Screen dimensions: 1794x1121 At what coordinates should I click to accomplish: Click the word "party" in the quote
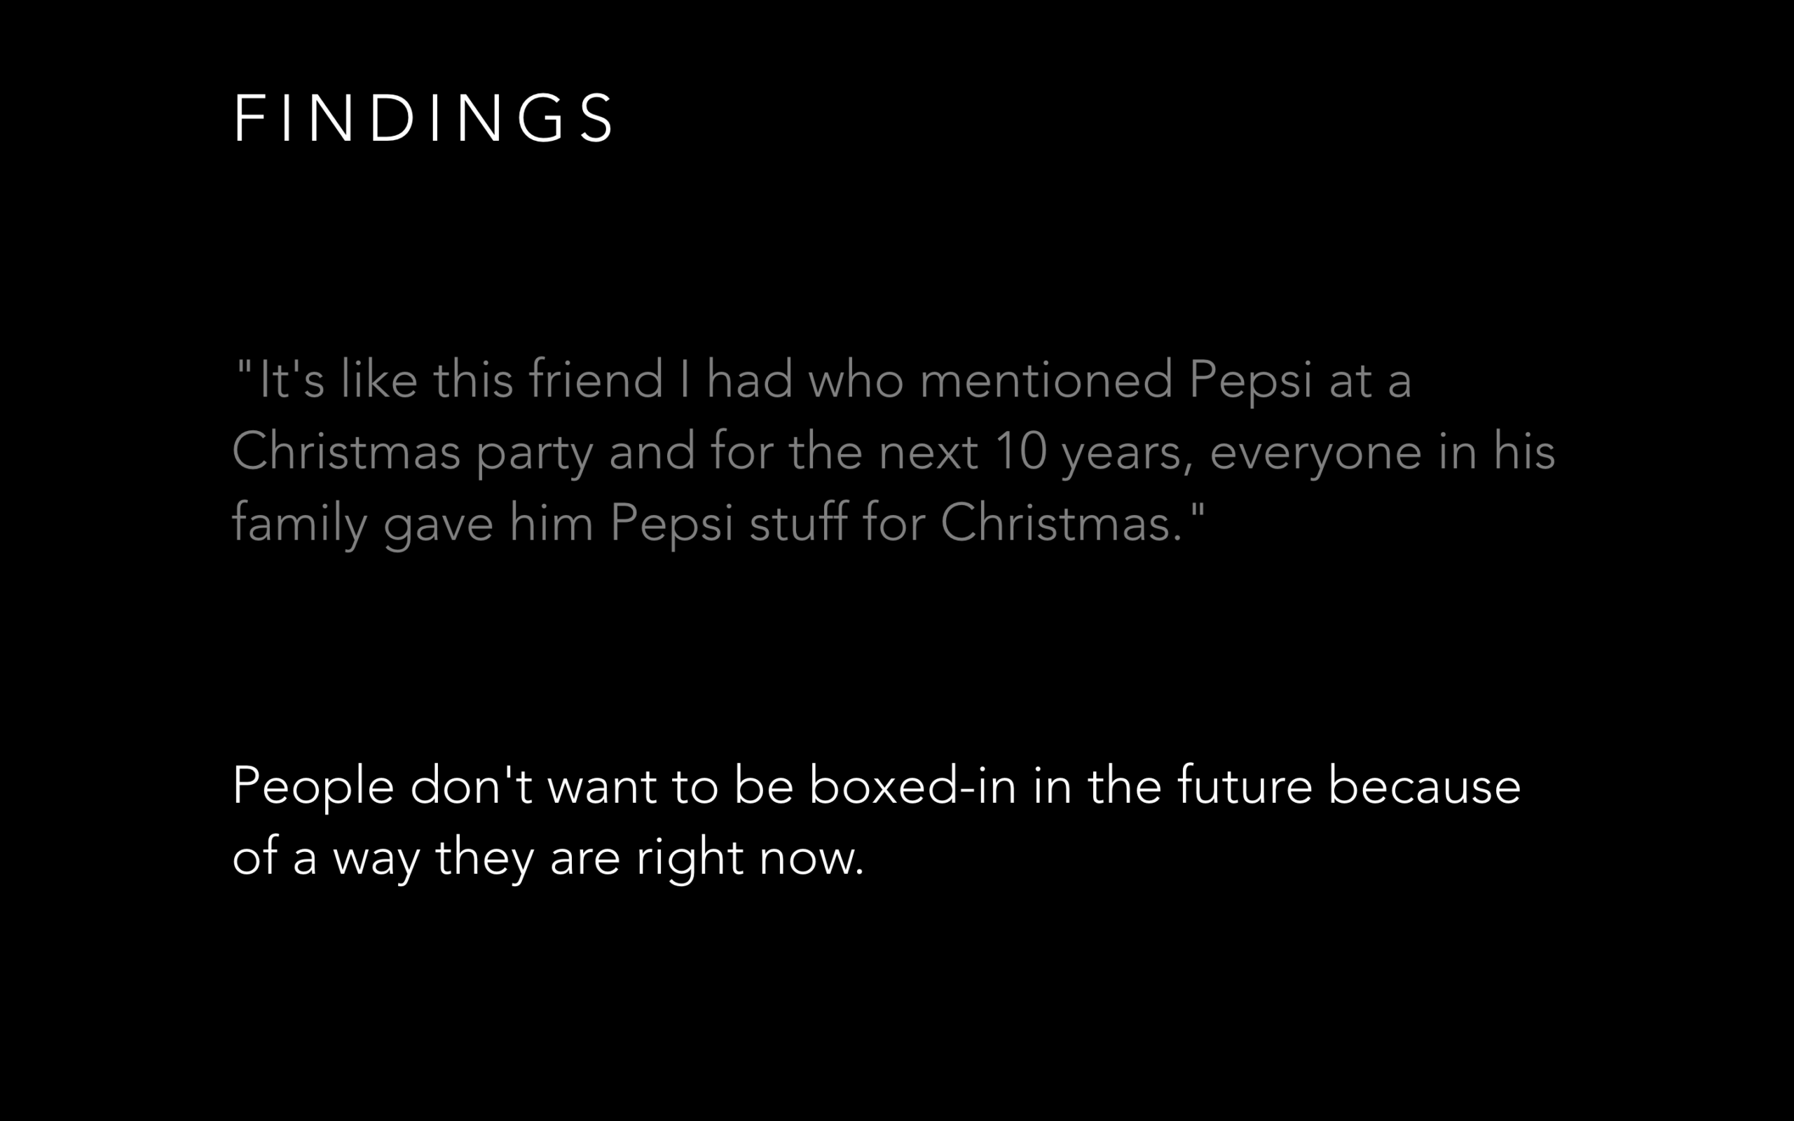tap(535, 453)
